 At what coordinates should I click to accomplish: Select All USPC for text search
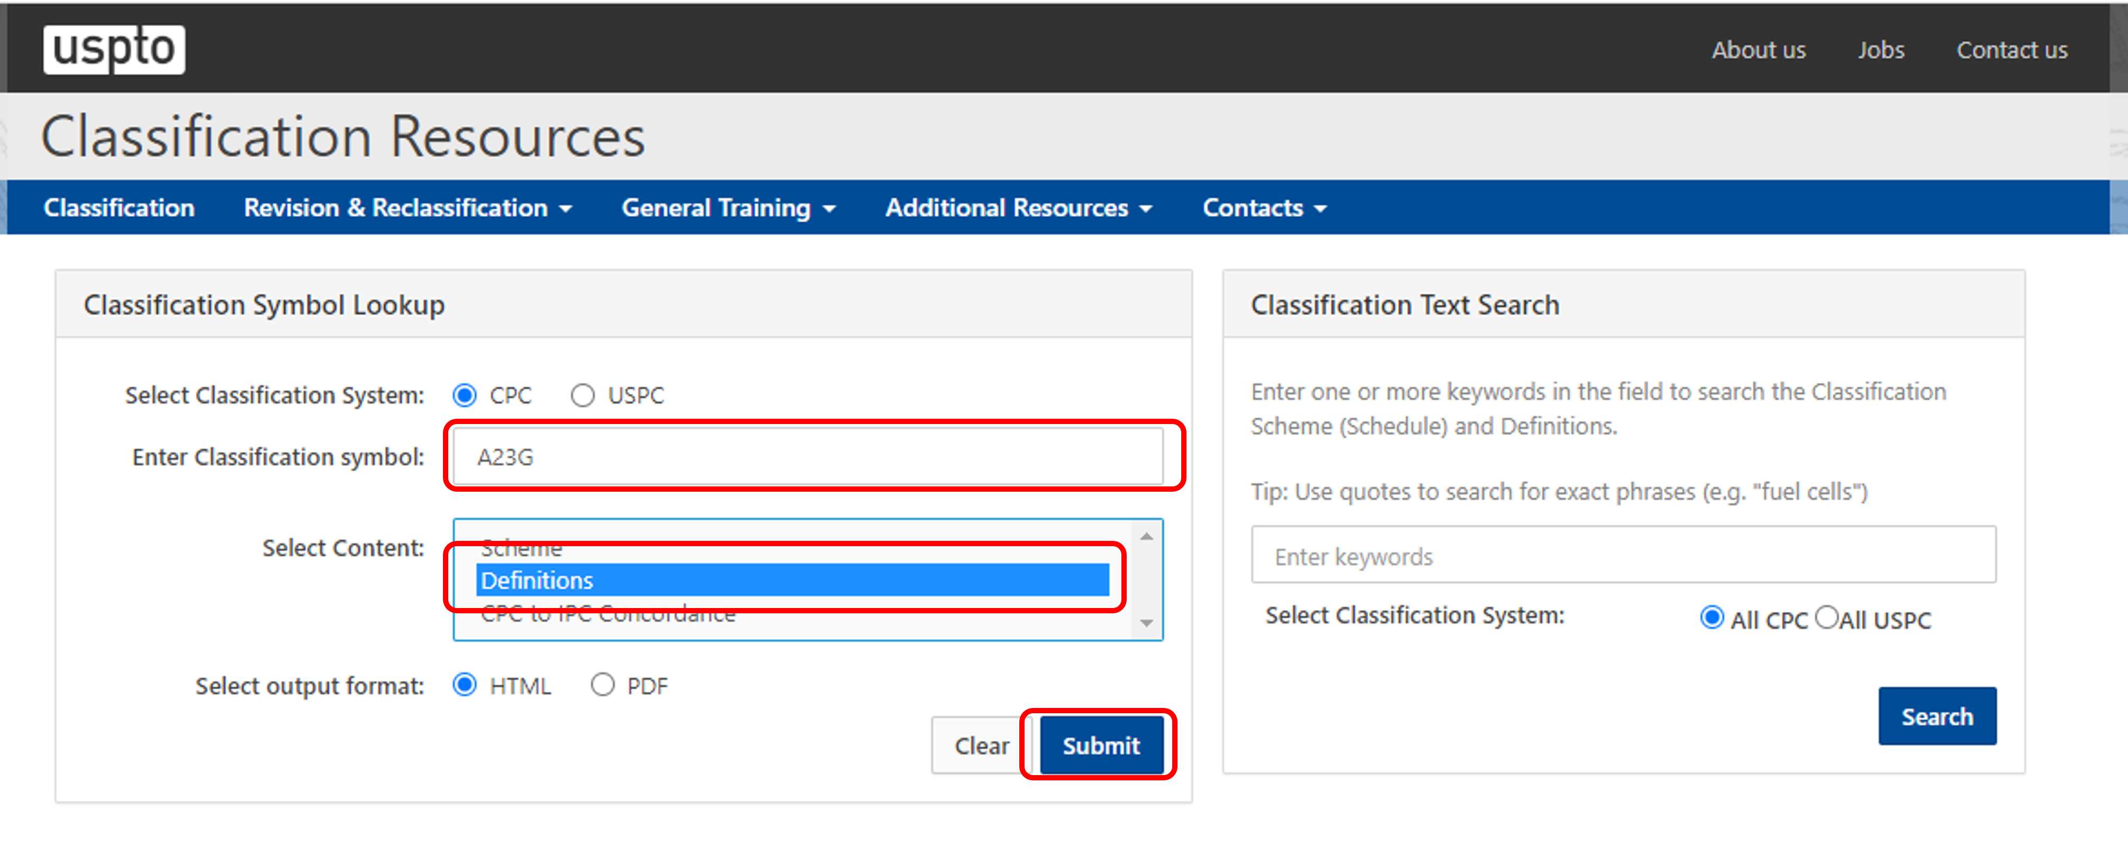tap(1826, 618)
